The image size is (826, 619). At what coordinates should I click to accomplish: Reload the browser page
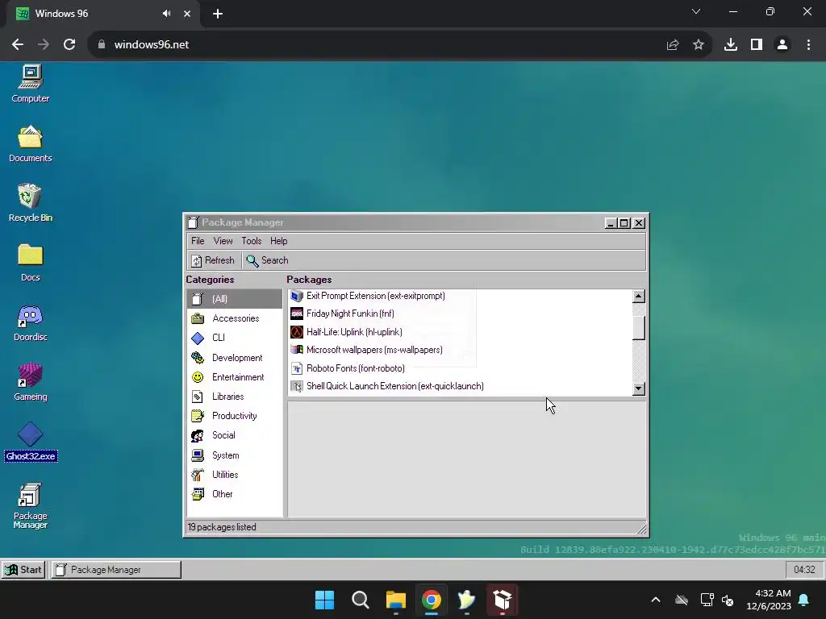69,45
